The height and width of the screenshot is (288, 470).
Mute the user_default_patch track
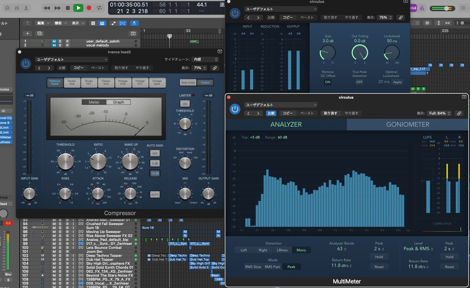(x=54, y=41)
